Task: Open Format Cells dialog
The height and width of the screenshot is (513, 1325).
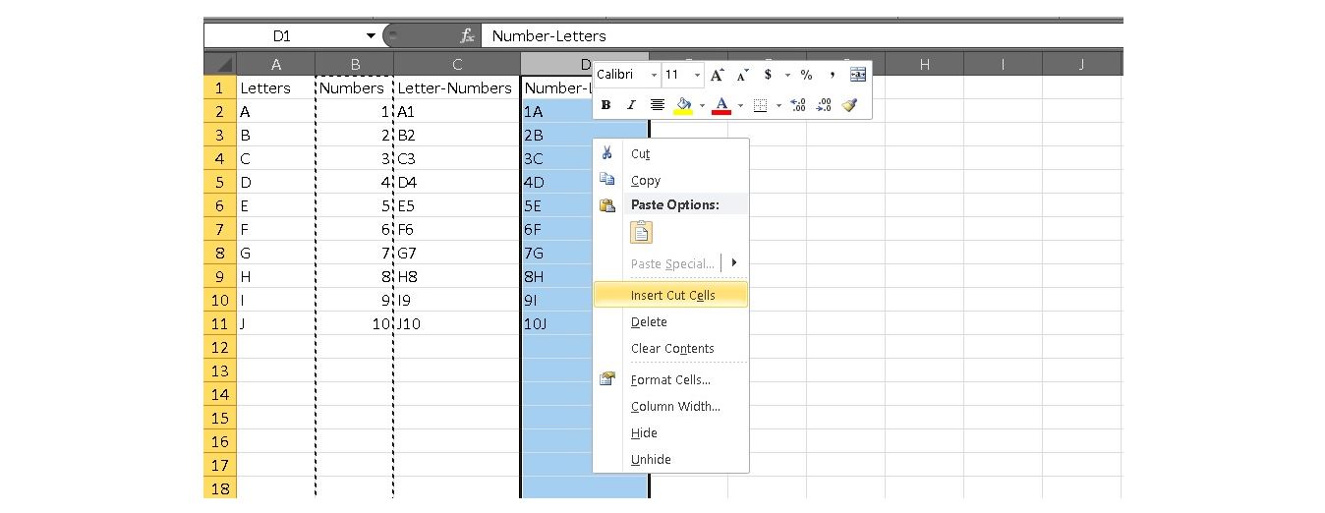Action: pos(670,379)
